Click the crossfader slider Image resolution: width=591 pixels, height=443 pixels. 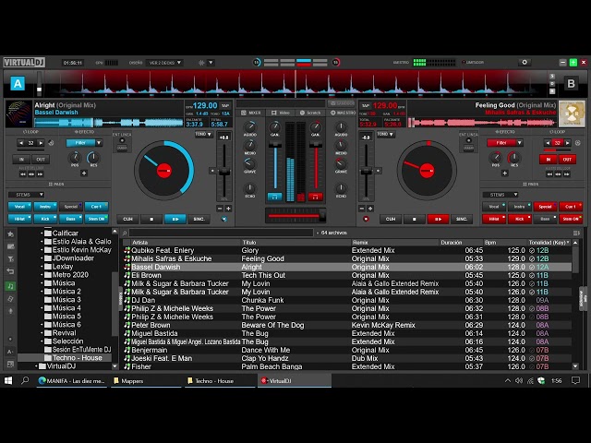tap(295, 216)
